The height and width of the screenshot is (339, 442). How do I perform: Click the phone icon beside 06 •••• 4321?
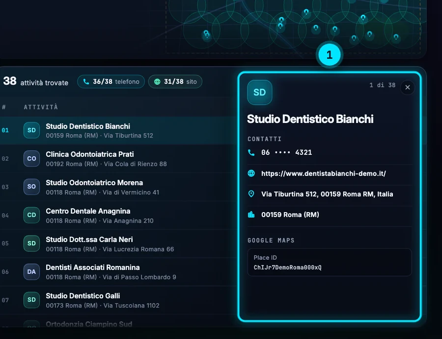[251, 153]
